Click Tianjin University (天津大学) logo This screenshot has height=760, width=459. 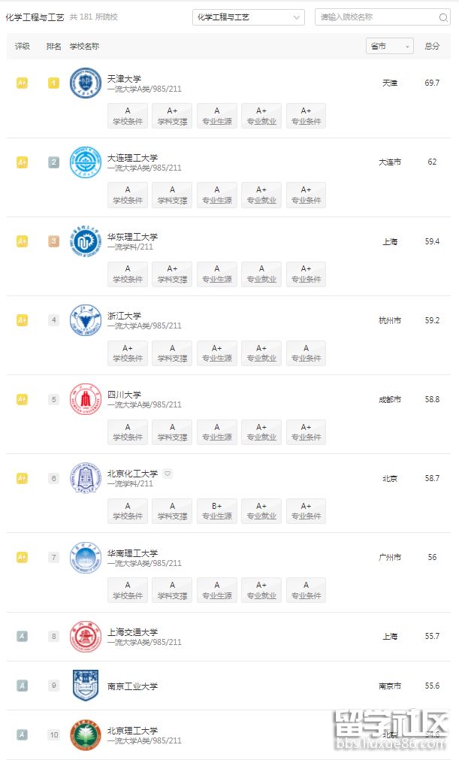tap(86, 83)
